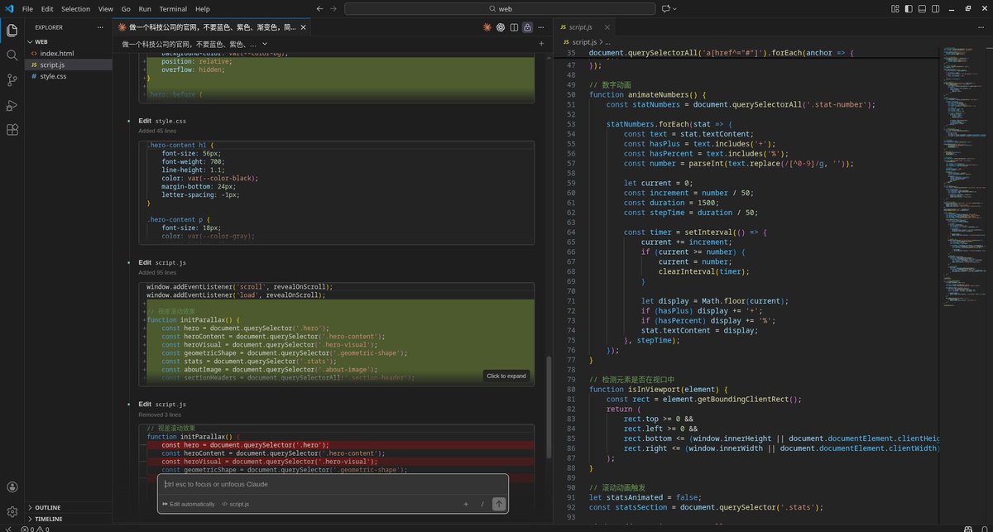
Task: Open the Extensions view
Action: [x=12, y=130]
